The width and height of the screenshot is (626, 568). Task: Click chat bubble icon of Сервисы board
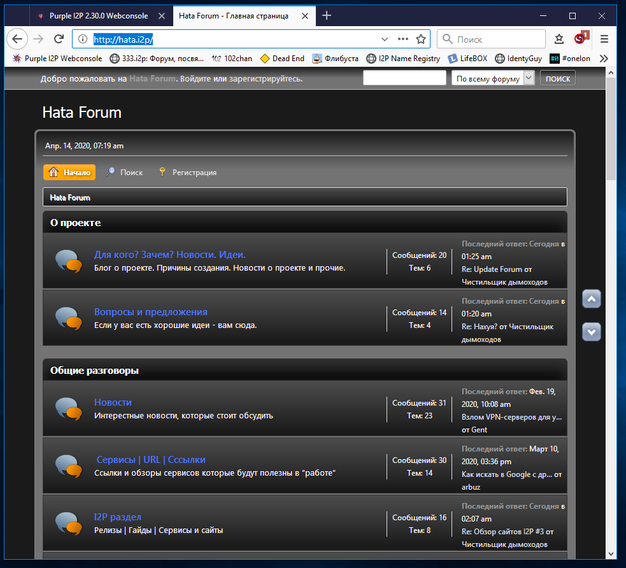68,466
